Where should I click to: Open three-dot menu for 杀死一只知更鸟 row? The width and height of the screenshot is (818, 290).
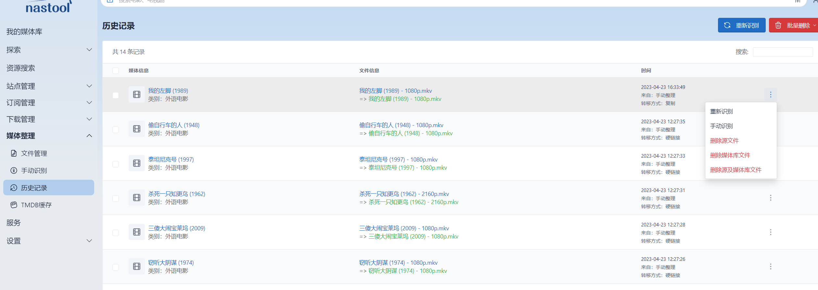(x=771, y=198)
